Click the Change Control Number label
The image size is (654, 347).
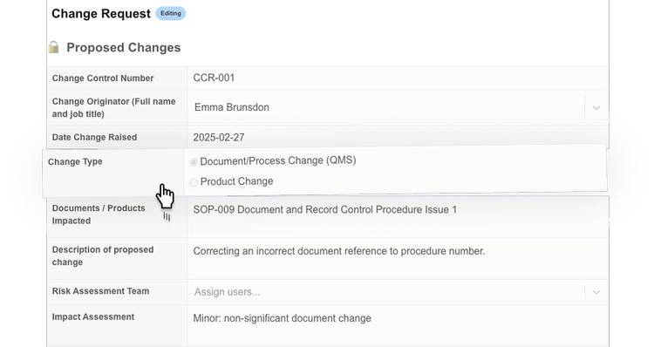click(103, 78)
